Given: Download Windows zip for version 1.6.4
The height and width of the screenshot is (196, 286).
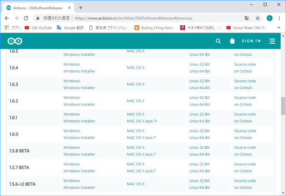Looking at the screenshot, I should pos(71,64).
